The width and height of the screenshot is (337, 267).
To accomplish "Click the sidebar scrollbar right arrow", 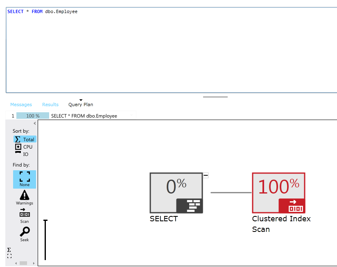I will pos(34,263).
